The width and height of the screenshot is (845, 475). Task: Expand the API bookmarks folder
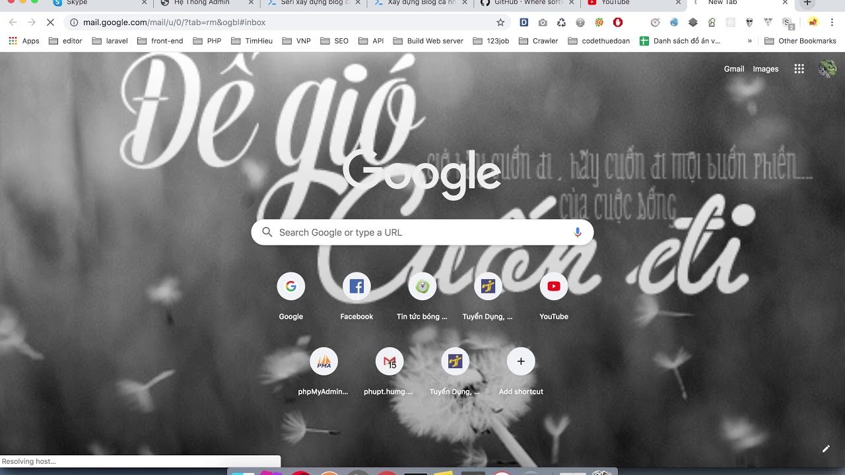pos(372,41)
